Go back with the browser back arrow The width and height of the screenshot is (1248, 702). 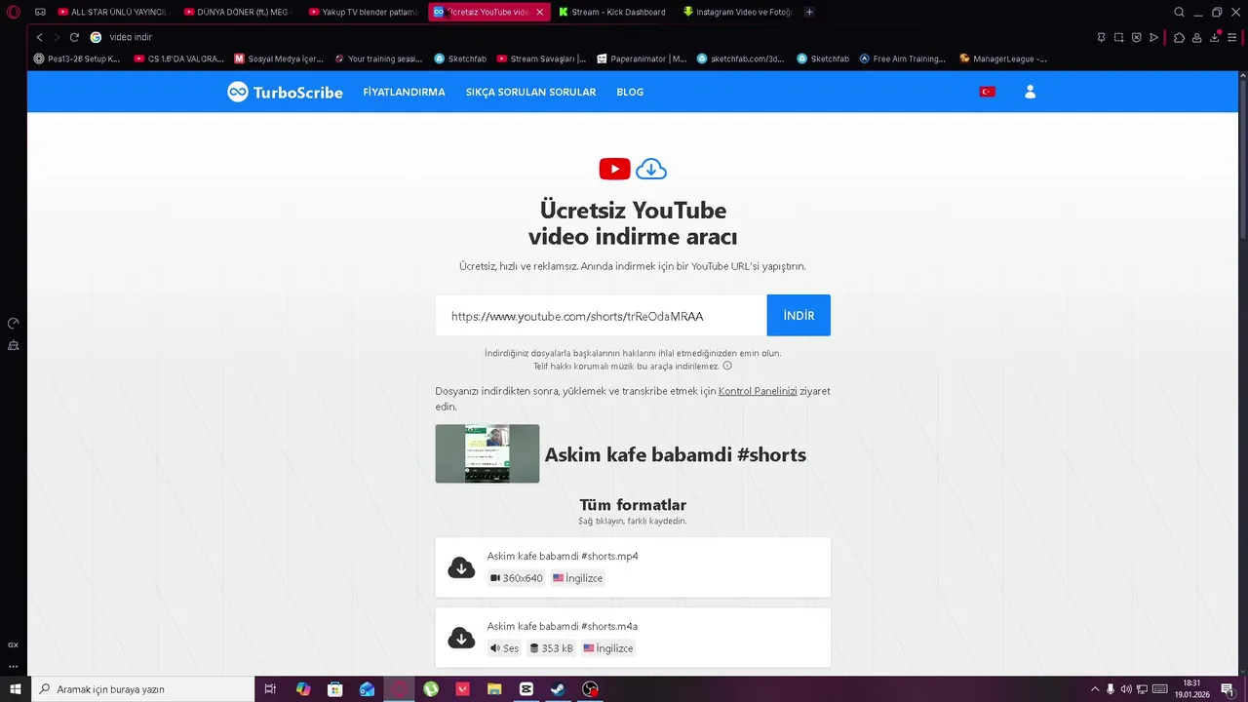click(x=40, y=37)
